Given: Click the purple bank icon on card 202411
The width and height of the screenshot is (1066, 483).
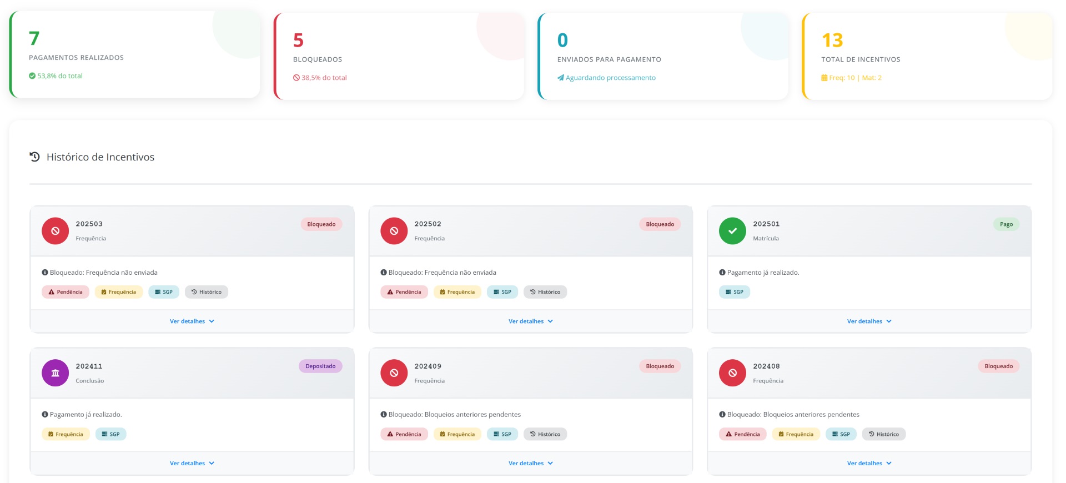Looking at the screenshot, I should (x=55, y=373).
